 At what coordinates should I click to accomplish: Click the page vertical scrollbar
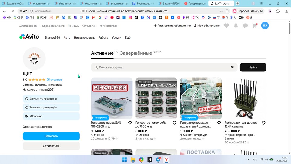[x=289, y=28]
